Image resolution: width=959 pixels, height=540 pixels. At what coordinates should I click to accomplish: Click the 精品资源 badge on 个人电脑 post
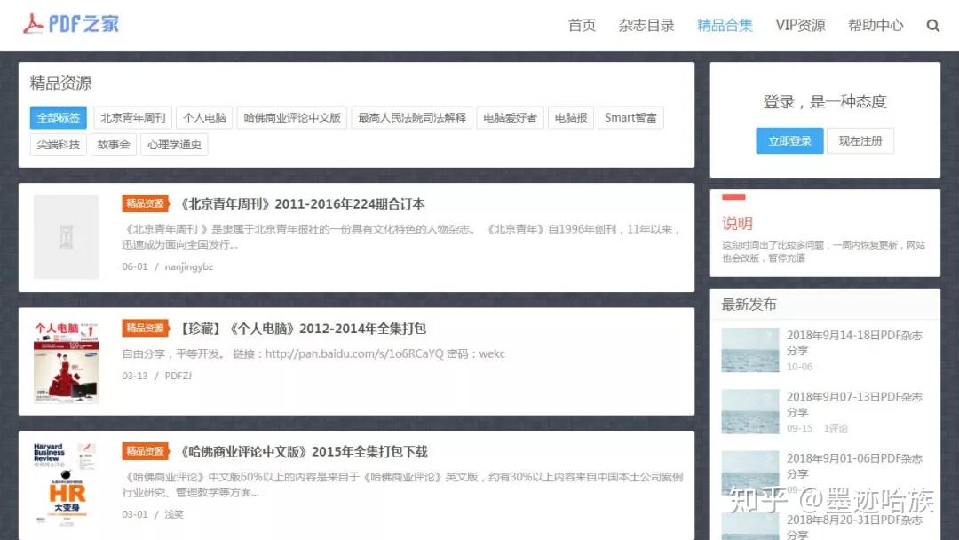pos(146,328)
